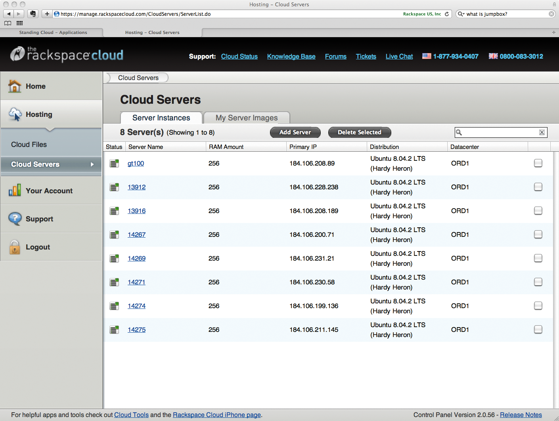Screen dimensions: 559x421
Task: Click the magnifier icon in server search box
Action: point(459,132)
